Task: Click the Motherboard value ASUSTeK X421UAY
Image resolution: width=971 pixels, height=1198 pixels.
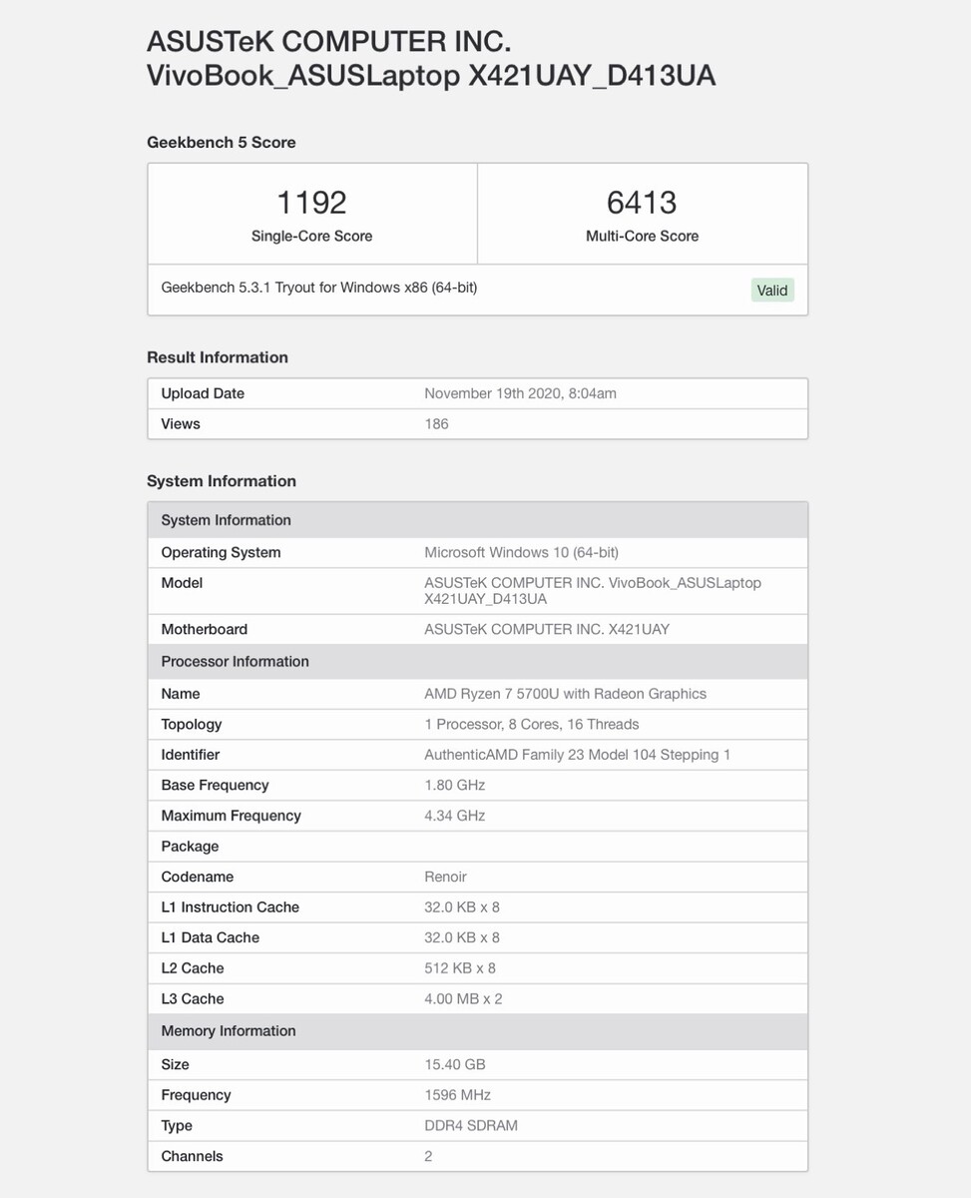Action: 547,630
